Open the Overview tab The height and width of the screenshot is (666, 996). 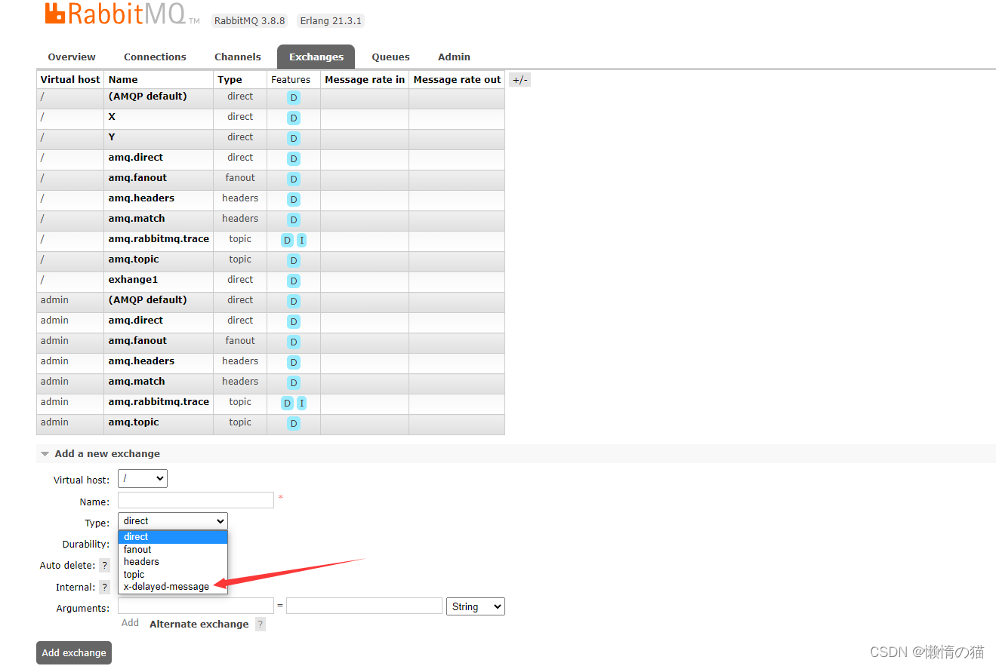[72, 57]
